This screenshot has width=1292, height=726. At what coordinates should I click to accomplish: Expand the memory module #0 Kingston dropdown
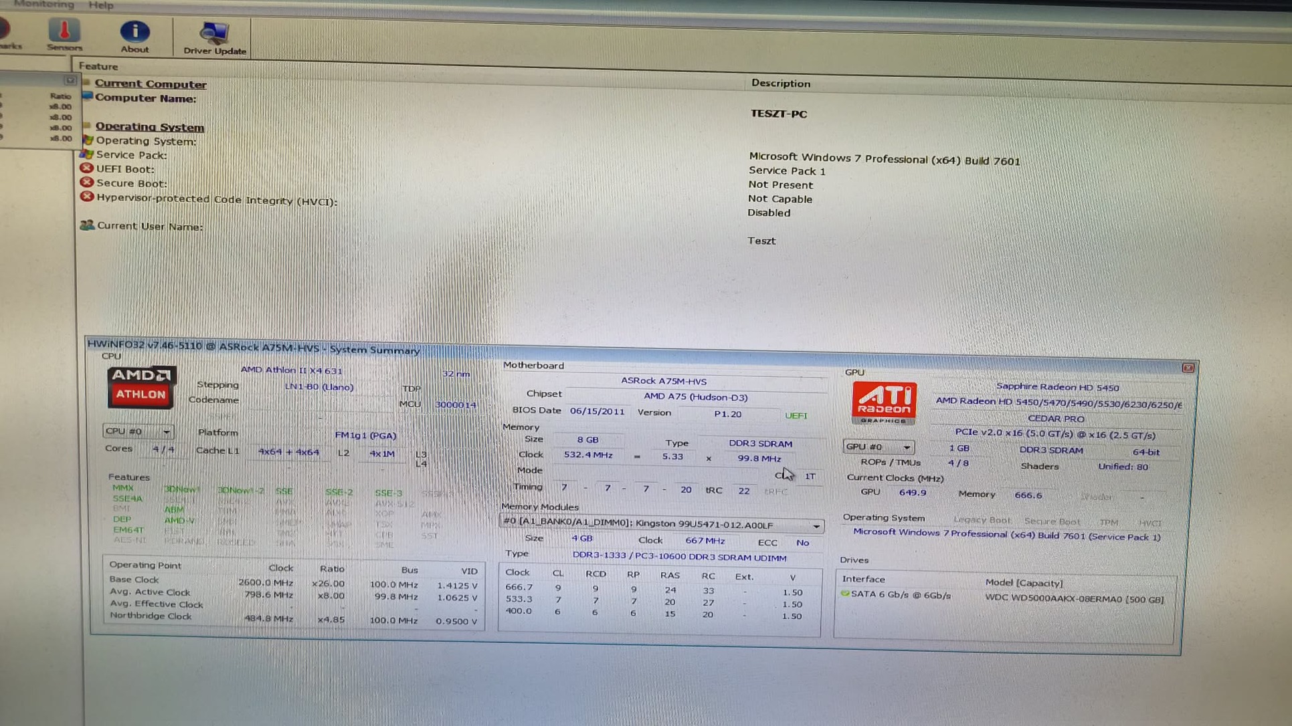coord(816,526)
